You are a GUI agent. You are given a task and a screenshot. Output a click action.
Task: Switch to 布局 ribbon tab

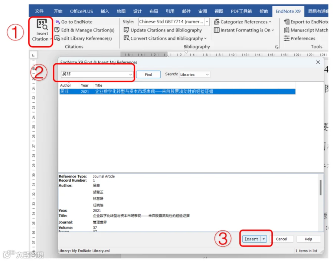pyautogui.click(x=154, y=11)
